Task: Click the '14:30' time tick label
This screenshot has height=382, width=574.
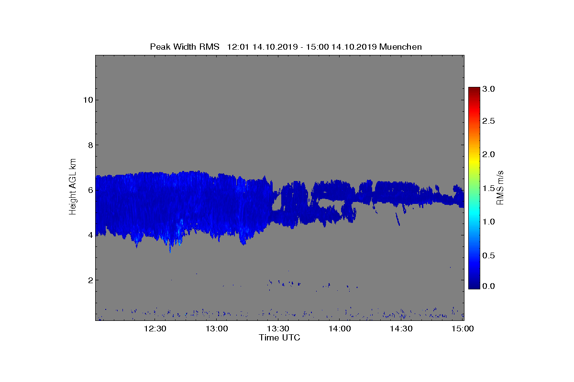Action: click(x=401, y=329)
